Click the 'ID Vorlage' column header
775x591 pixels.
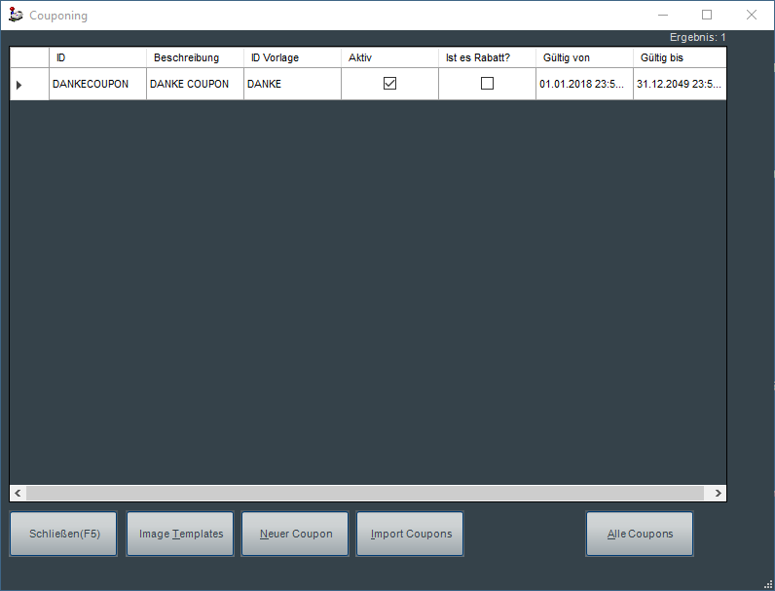coord(292,57)
